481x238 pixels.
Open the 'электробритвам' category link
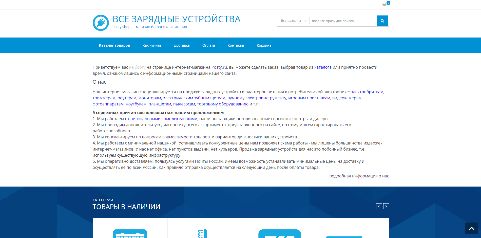367,92
